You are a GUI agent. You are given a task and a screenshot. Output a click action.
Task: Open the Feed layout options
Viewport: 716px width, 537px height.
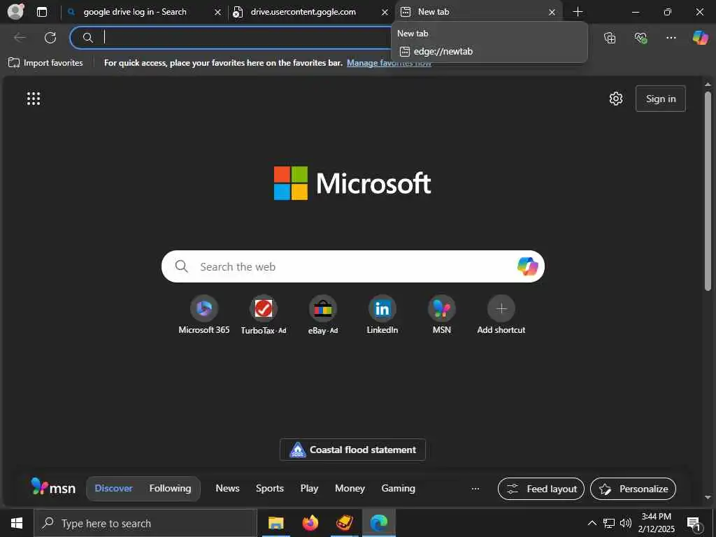(541, 489)
